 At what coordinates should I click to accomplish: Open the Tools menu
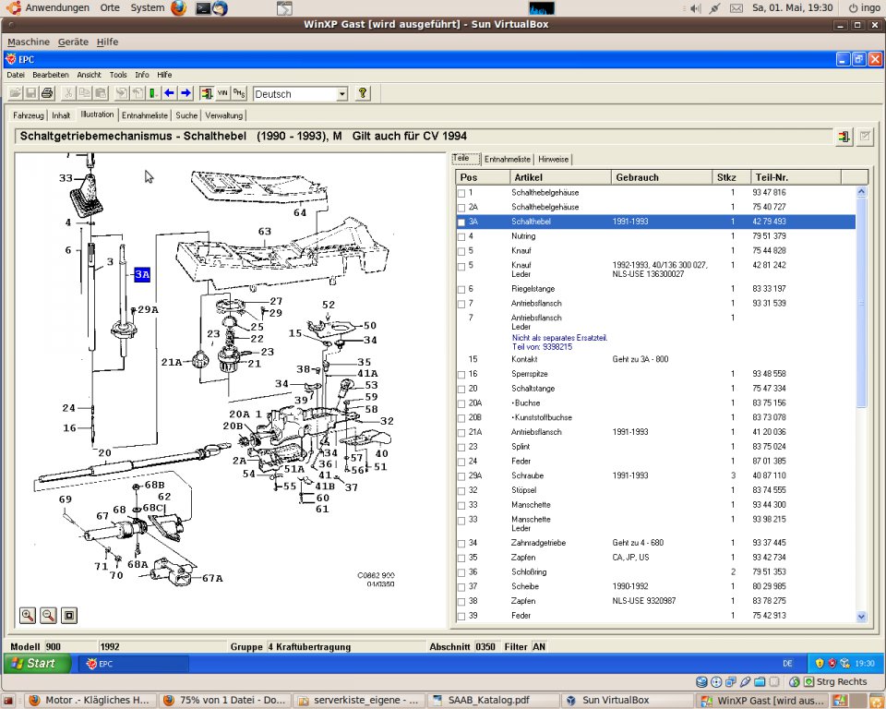pos(118,75)
